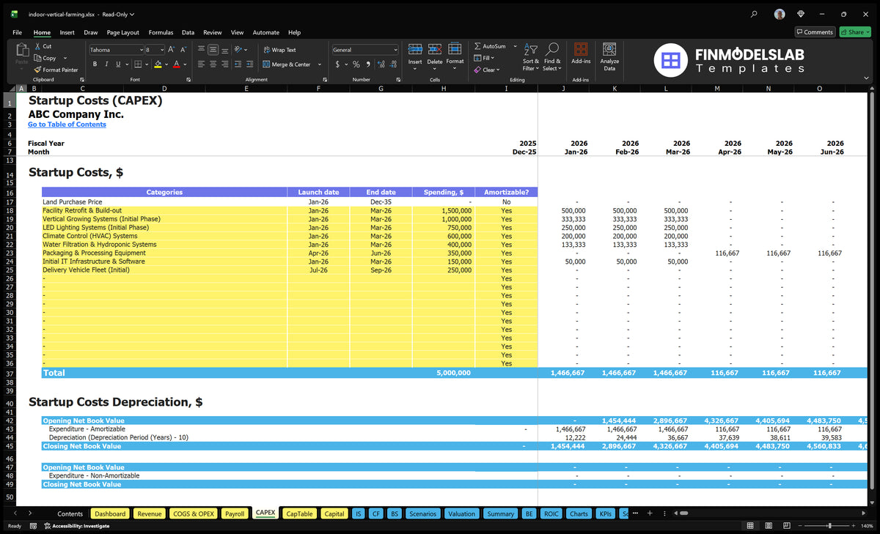Screen dimensions: 880x534
Task: Open the Tahoma font name dropdown
Action: [141, 50]
